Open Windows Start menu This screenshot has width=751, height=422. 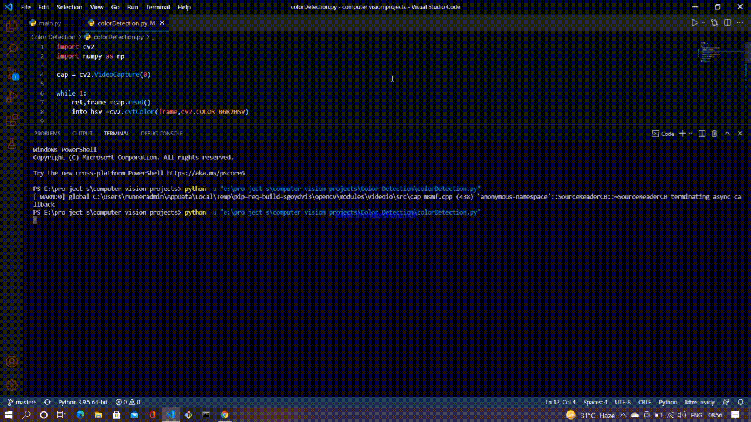pos(9,415)
